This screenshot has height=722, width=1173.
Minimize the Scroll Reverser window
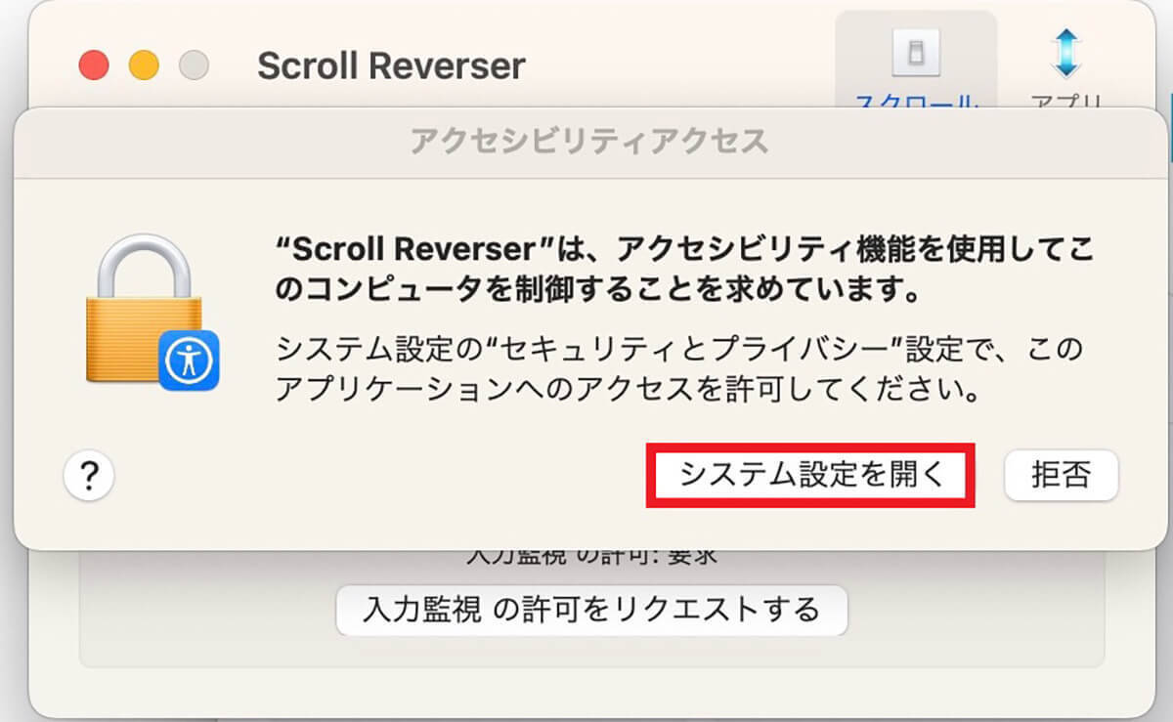(x=145, y=65)
